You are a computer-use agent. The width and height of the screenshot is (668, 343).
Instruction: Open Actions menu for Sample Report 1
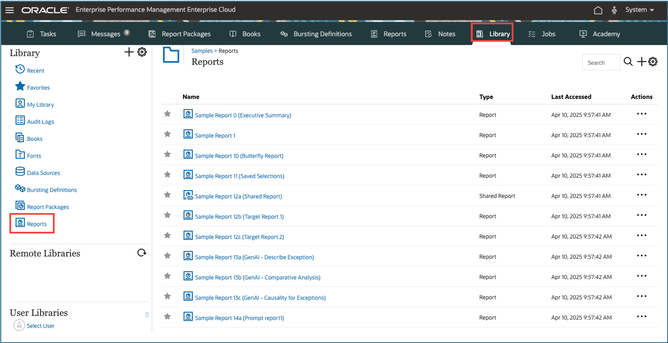[642, 134]
